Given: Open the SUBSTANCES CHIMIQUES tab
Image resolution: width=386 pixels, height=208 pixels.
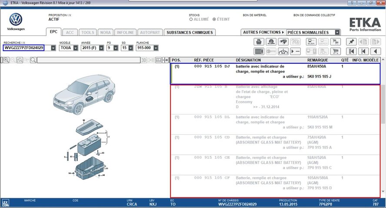Looking at the screenshot, I should tap(190, 32).
